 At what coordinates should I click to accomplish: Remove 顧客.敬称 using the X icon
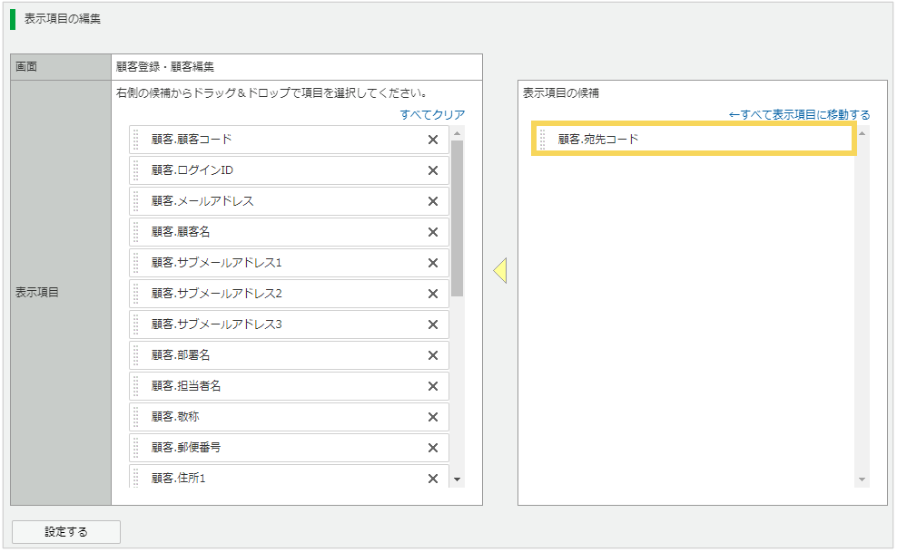point(433,417)
